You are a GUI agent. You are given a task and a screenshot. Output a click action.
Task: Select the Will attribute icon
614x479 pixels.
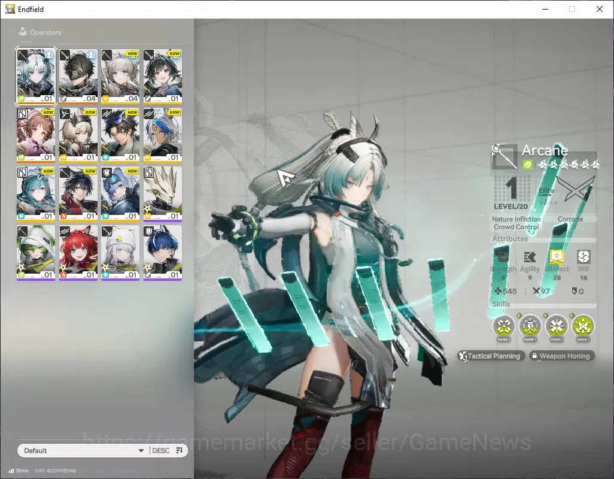coord(583,257)
